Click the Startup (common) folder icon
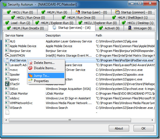The width and height of the screenshot is (160, 139). click(x=117, y=12)
